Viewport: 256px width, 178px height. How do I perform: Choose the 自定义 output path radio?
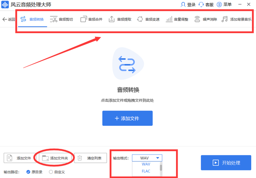(x=51, y=172)
